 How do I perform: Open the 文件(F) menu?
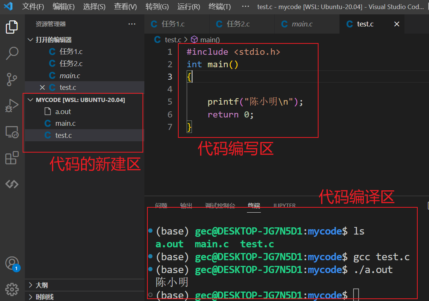[33, 6]
